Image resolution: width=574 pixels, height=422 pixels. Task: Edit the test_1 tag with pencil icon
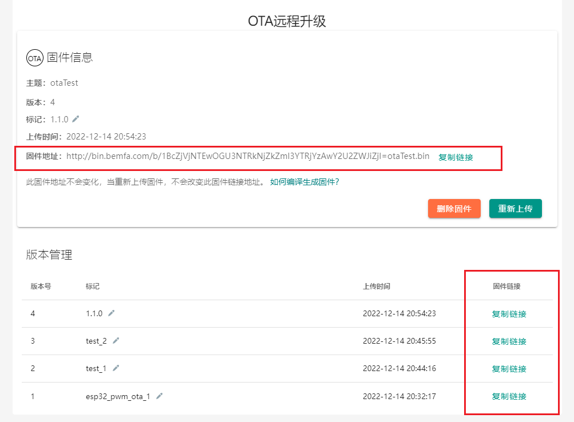coord(116,368)
